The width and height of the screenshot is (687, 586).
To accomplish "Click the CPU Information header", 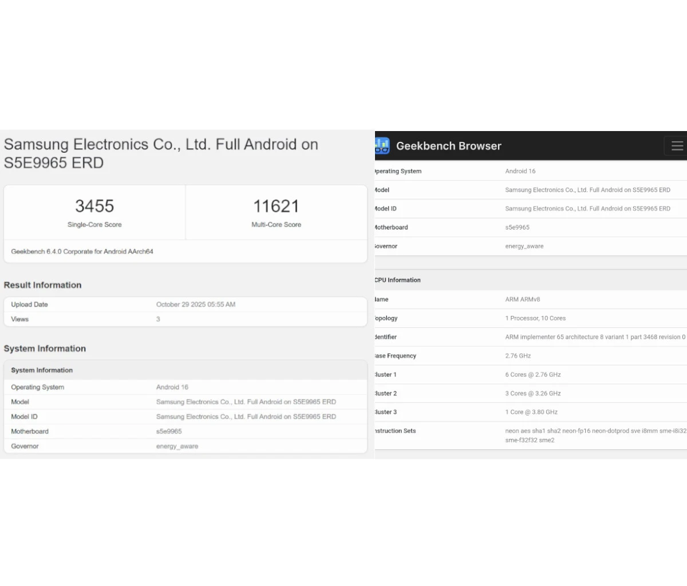I will pos(398,280).
